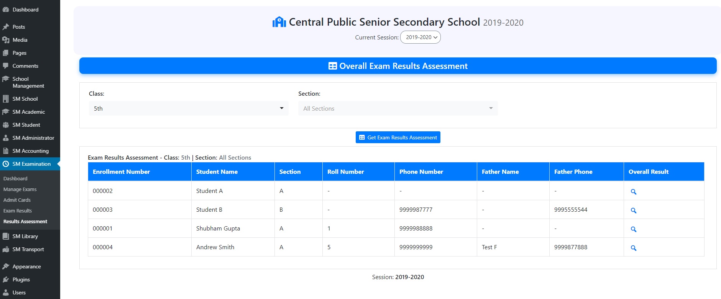Click the Dashboard gauge icon in sidebar
Screen dimensions: 721x299
pos(6,10)
